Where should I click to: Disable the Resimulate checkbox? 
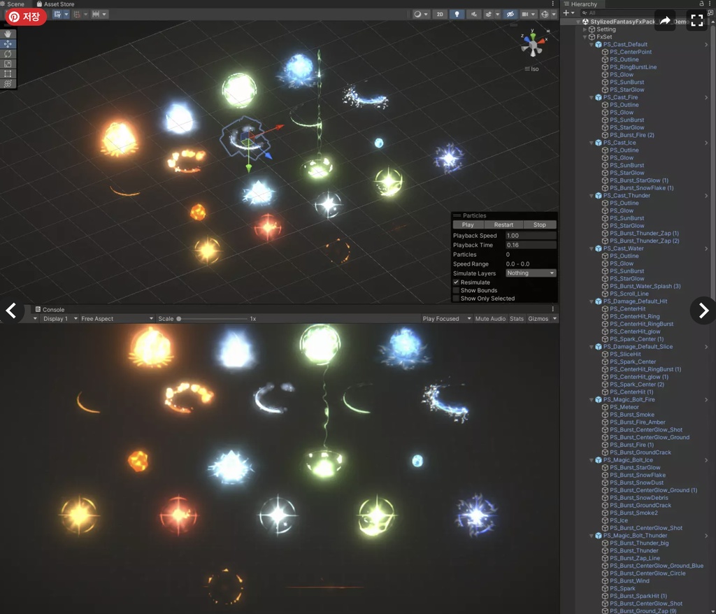pos(455,282)
